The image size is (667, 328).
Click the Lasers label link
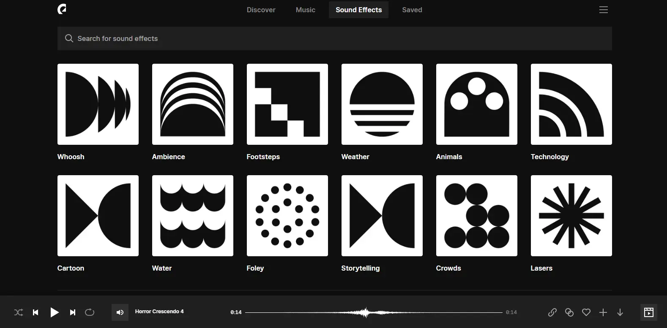pyautogui.click(x=541, y=268)
